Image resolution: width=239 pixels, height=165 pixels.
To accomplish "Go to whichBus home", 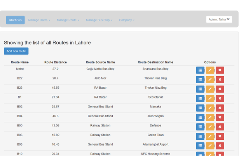I will (16, 20).
